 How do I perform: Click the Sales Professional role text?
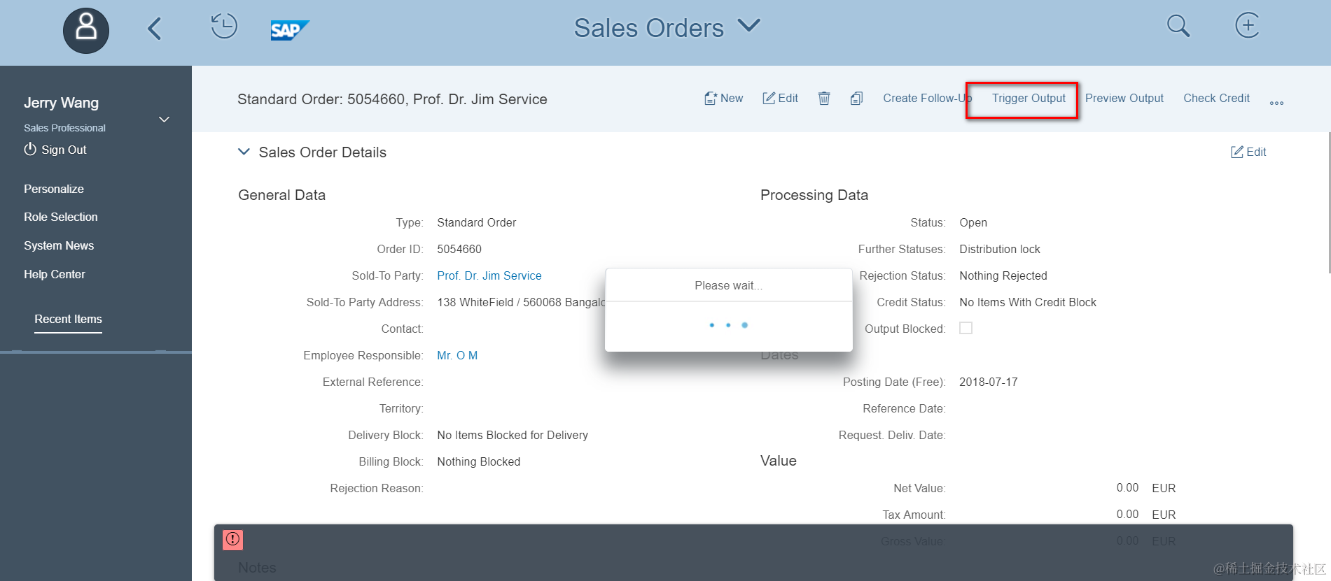click(64, 128)
